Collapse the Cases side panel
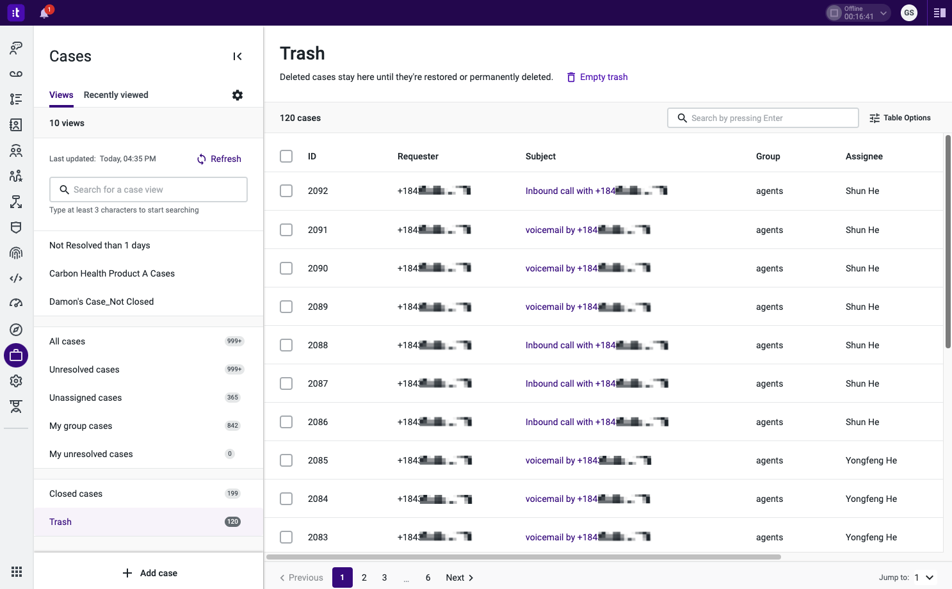The width and height of the screenshot is (952, 589). coord(238,56)
